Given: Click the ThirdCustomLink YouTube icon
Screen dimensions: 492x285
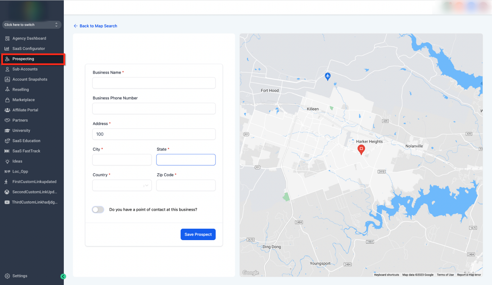Looking at the screenshot, I should point(7,202).
